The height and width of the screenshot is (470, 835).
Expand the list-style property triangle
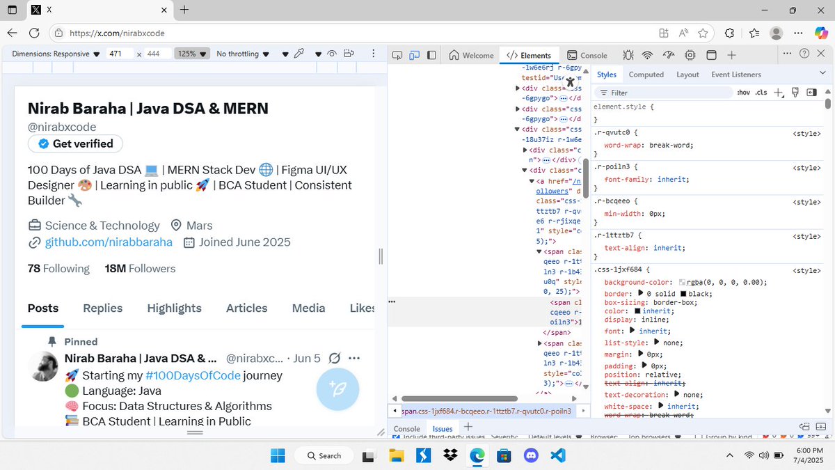(x=655, y=343)
